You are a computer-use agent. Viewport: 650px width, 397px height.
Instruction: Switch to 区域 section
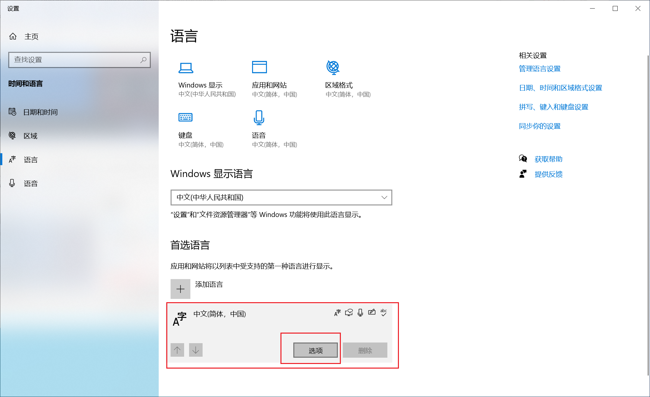[x=31, y=135]
